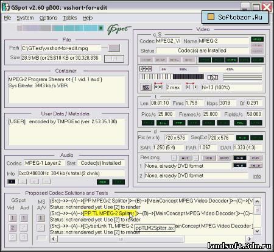274x252 pixels.
Task: Click the green CBR indicator in Audio panel
Action: pyautogui.click(x=103, y=182)
